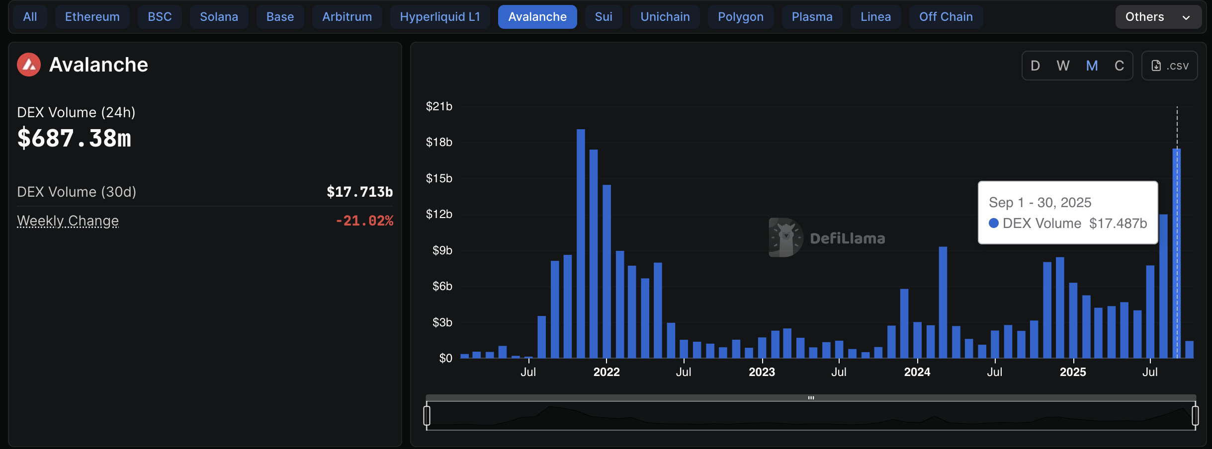The image size is (1212, 449).
Task: Select the M monthly interval toggle
Action: coord(1091,65)
